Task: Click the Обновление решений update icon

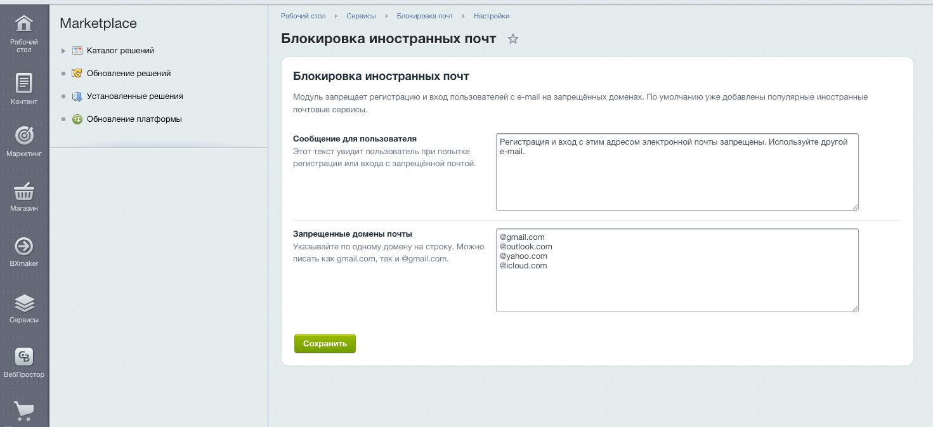Action: (77, 74)
